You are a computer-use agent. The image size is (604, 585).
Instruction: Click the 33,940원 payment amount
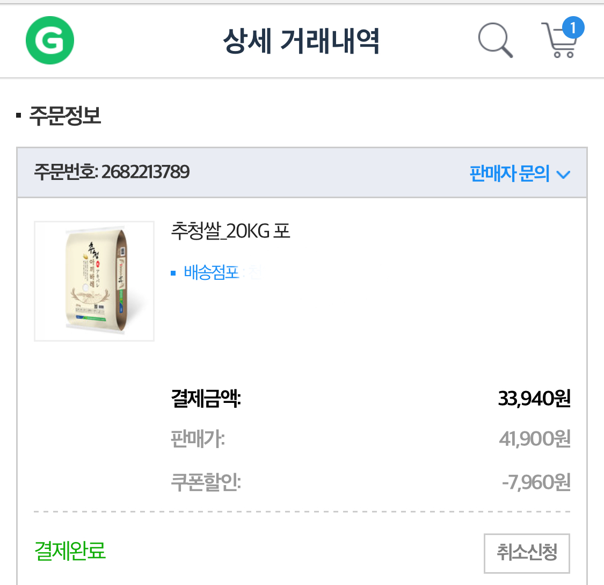coord(534,399)
